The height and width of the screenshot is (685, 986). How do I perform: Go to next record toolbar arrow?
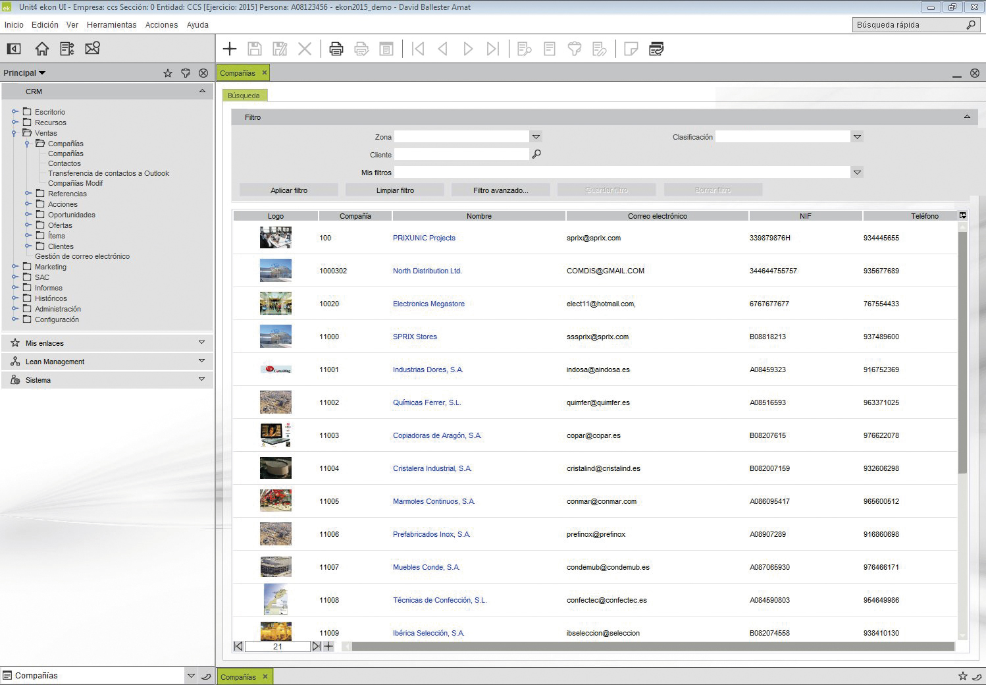pyautogui.click(x=468, y=49)
